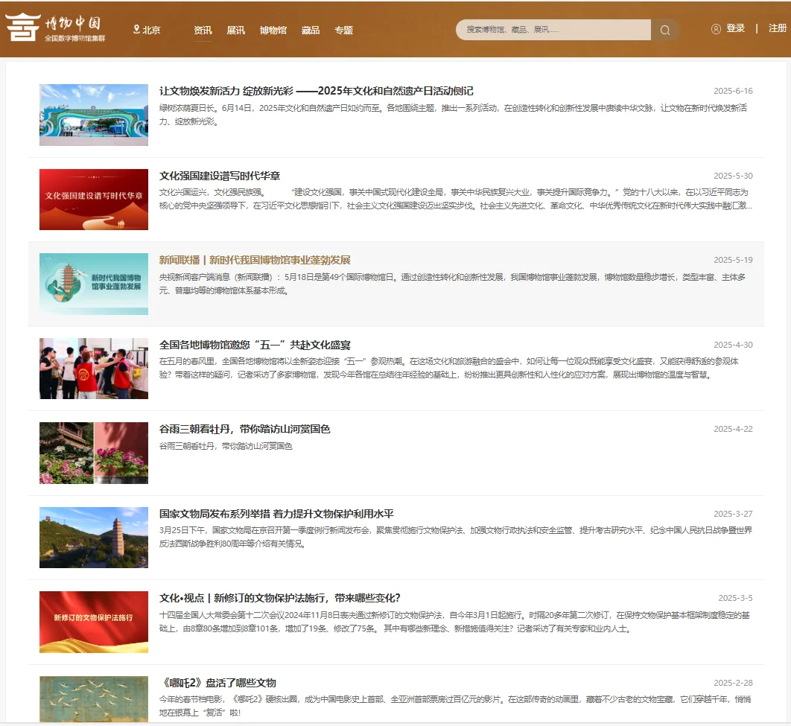The width and height of the screenshot is (791, 726).
Task: Click the red 新修订的文物保护法施行 thumbnail
Action: (x=94, y=622)
